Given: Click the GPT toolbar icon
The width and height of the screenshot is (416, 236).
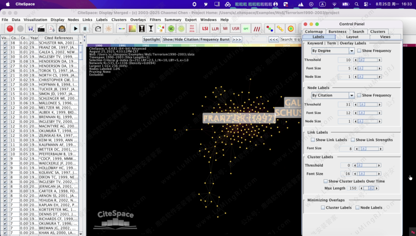Looking at the screenshot, I should 246,29.
